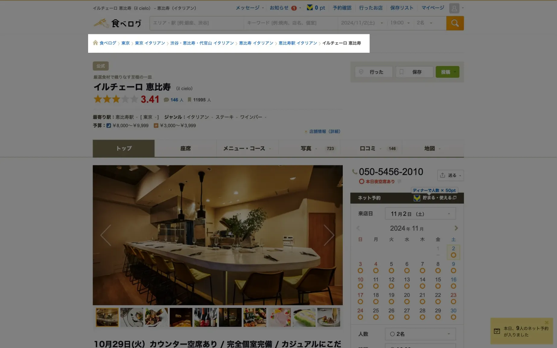Click the Tabelog logo in header

click(x=117, y=23)
